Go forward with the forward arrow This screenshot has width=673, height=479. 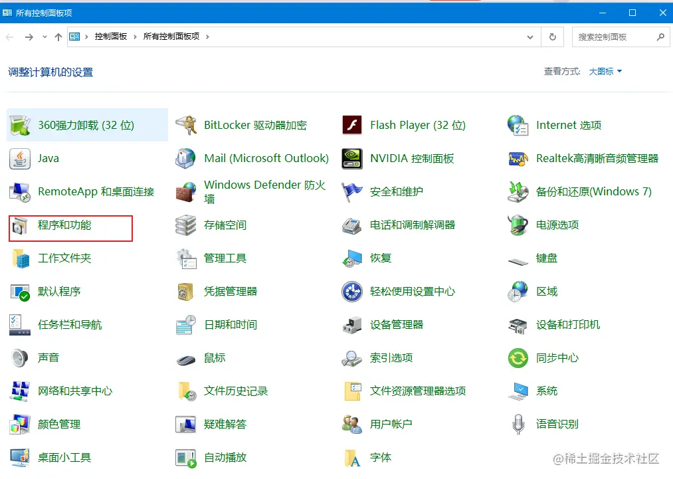29,37
